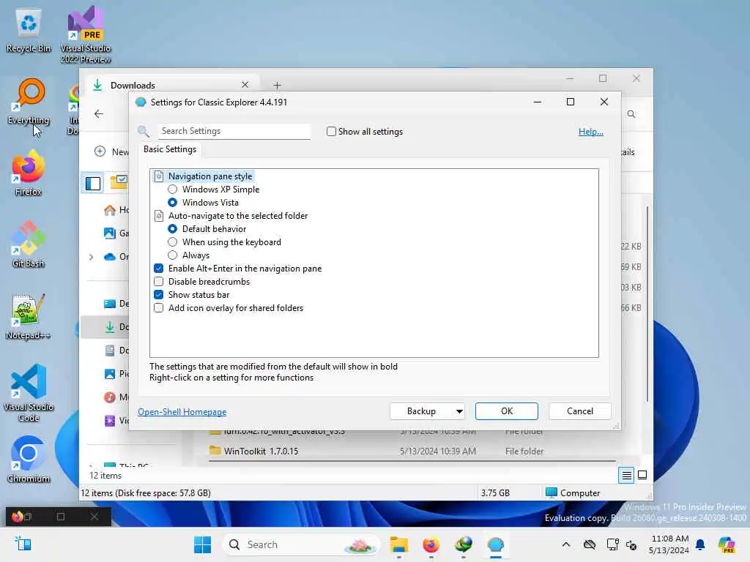Select Windows XP Simple radio button
This screenshot has width=750, height=562.
(x=173, y=190)
